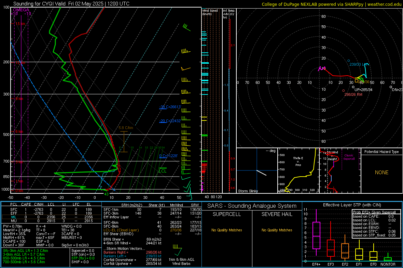
Task: Click the CAPE column header
Action: coord(26,204)
